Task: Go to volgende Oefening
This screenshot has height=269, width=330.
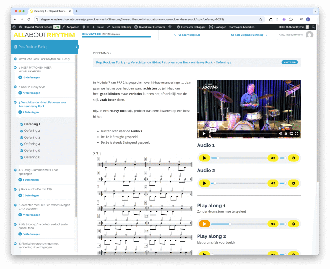Action: click(249, 35)
